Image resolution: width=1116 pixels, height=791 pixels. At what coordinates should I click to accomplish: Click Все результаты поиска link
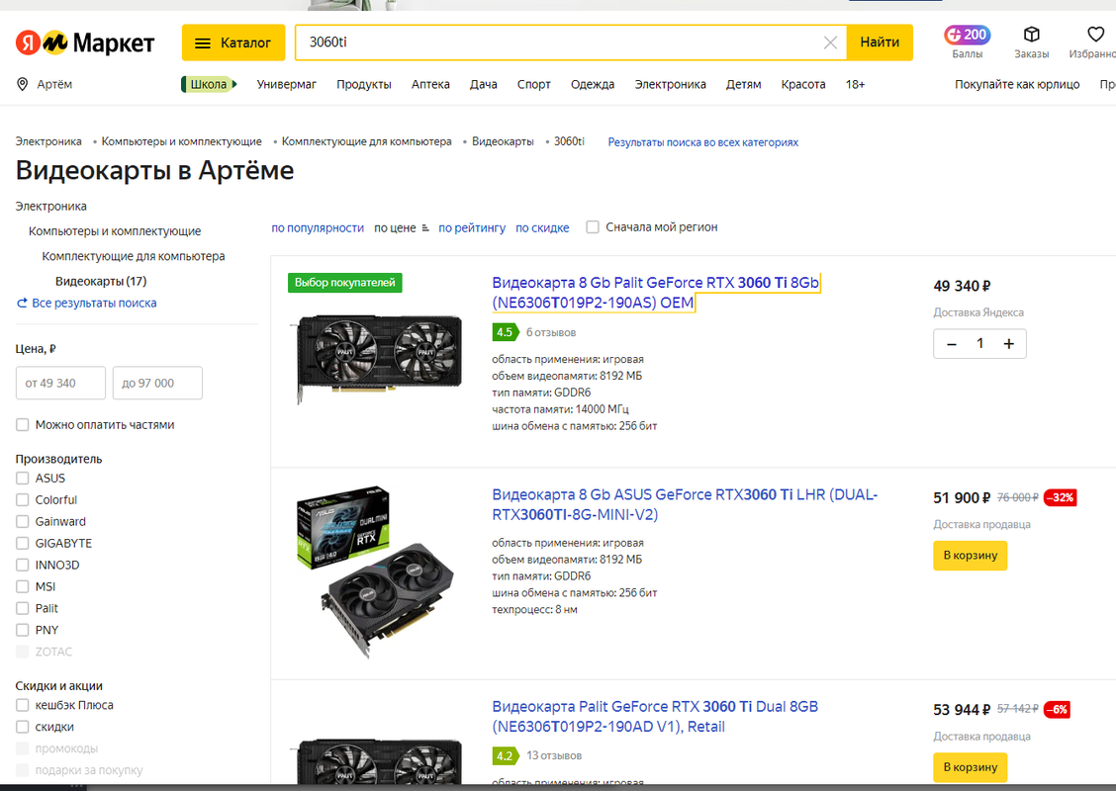coord(87,303)
